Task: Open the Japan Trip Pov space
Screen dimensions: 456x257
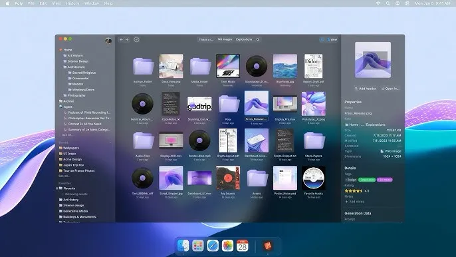Action: point(71,165)
